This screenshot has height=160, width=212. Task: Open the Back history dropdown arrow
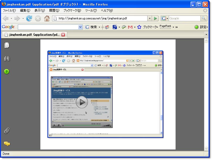11,18
